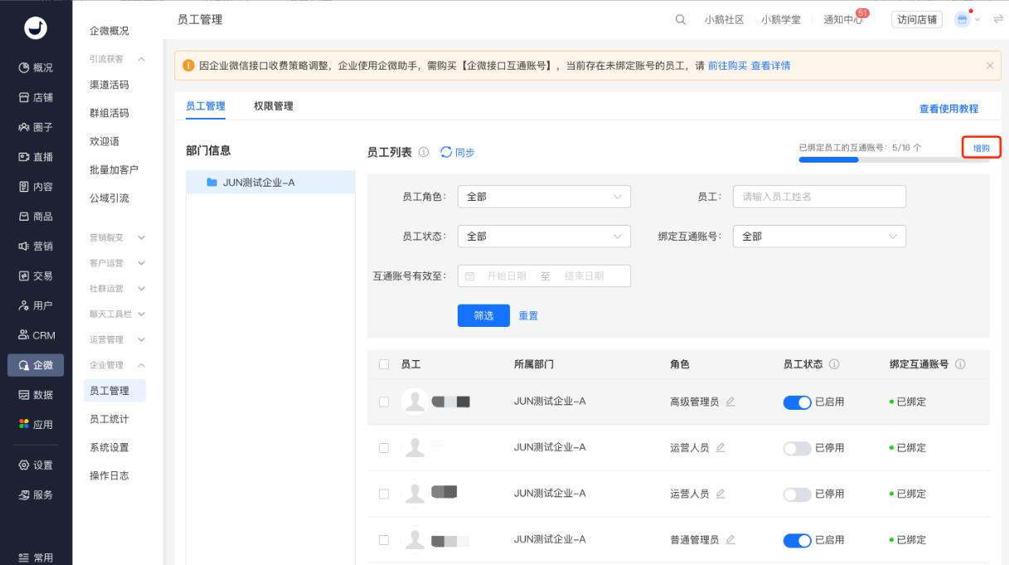This screenshot has height=565, width=1009.
Task: Open the 绑定互通账号 filter dropdown
Action: tap(819, 236)
